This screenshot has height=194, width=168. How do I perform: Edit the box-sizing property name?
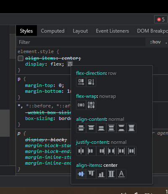(39, 118)
